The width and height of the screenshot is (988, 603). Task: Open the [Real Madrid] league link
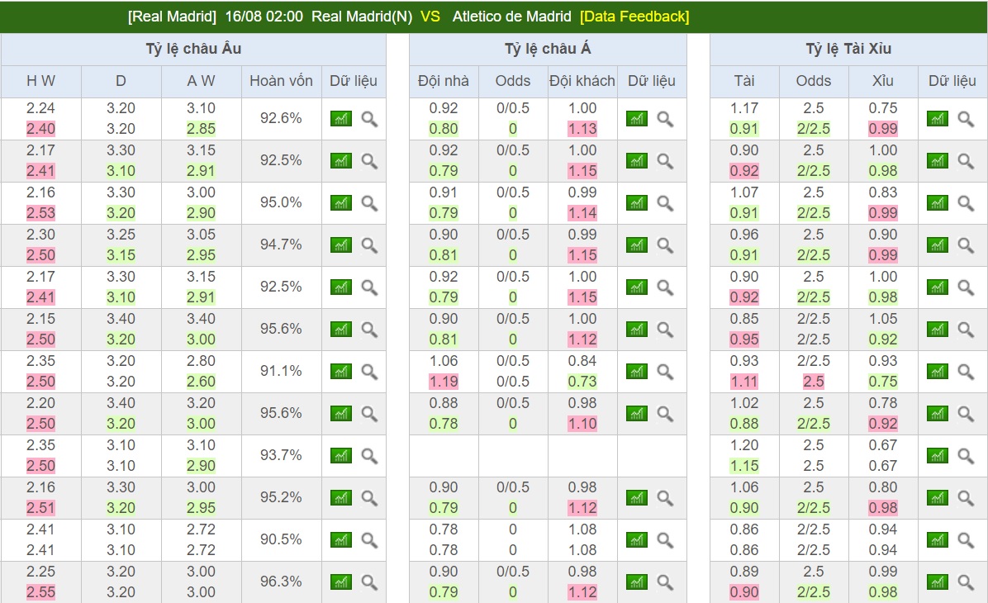(172, 17)
